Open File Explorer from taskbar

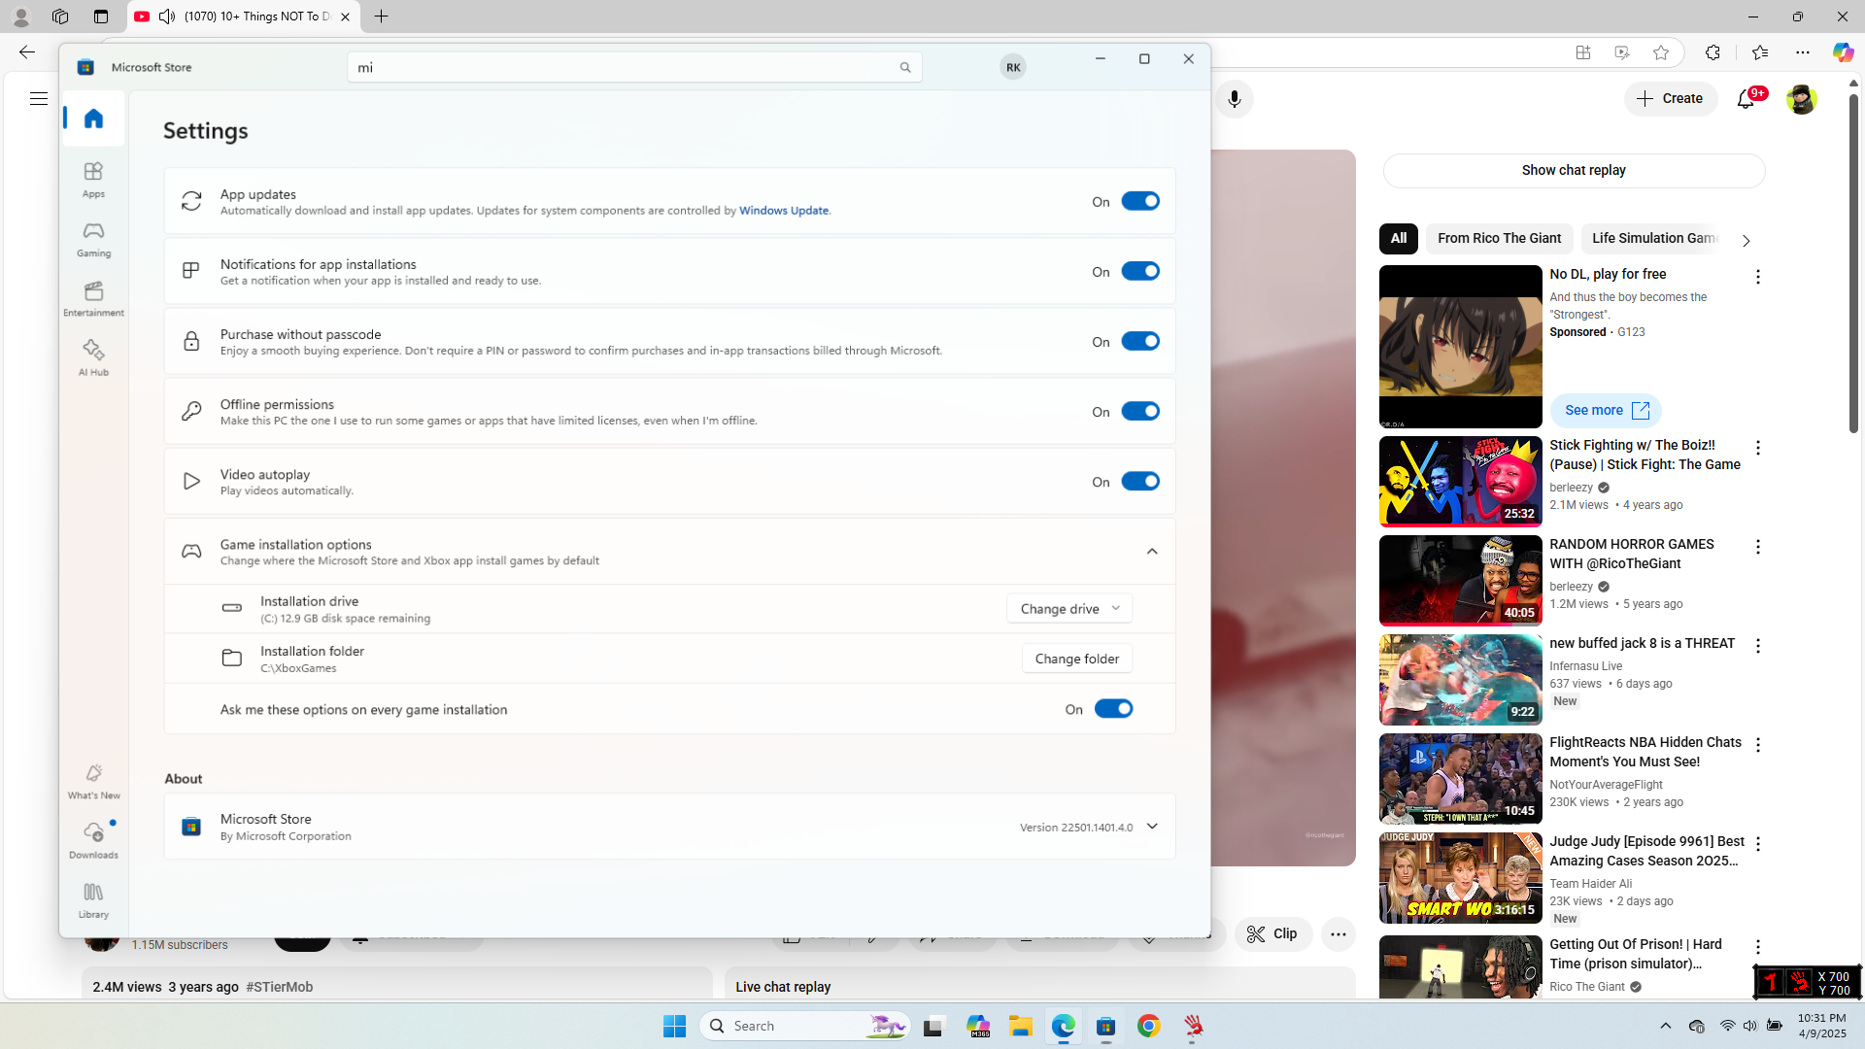1020,1026
